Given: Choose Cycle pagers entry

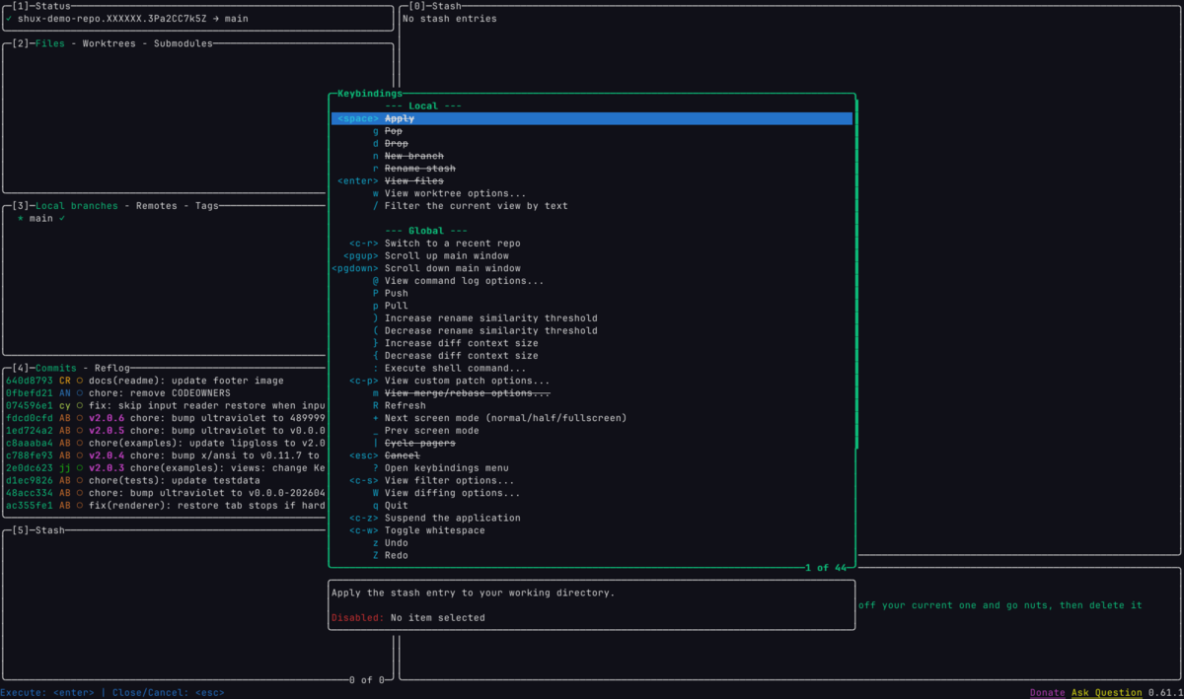Looking at the screenshot, I should tap(592, 444).
